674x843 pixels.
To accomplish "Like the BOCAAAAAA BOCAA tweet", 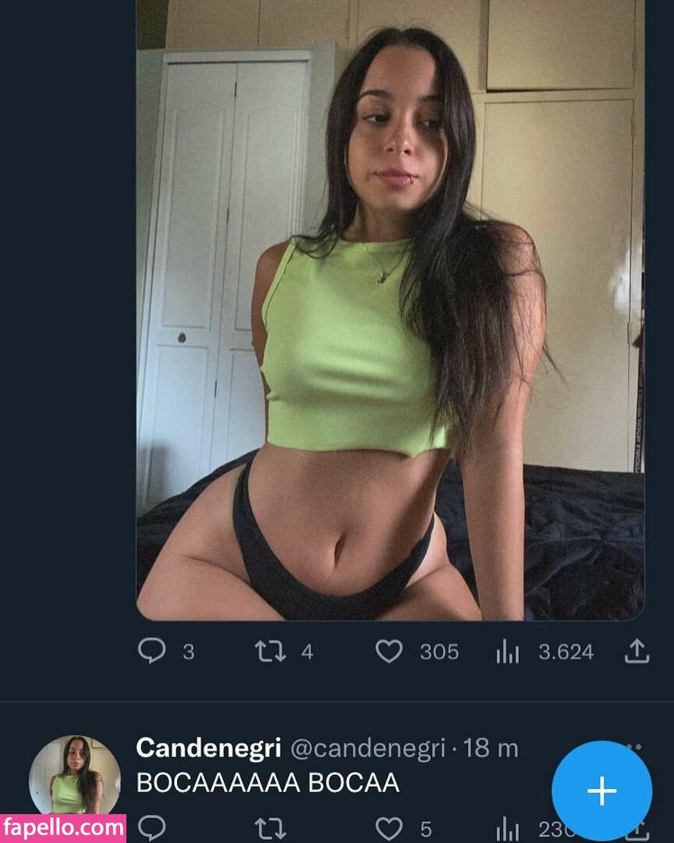I will point(388,828).
